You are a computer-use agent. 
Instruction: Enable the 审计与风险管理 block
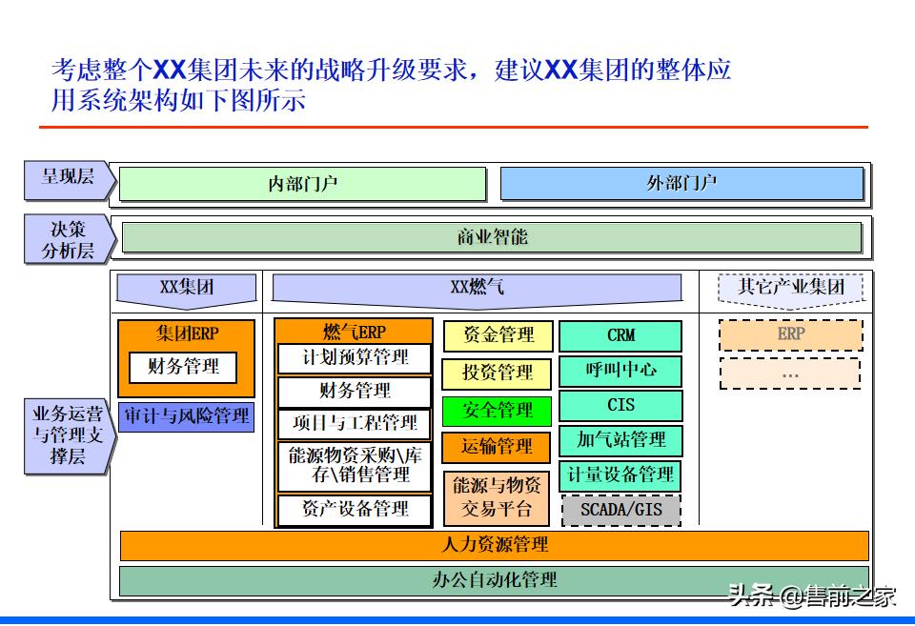point(186,416)
